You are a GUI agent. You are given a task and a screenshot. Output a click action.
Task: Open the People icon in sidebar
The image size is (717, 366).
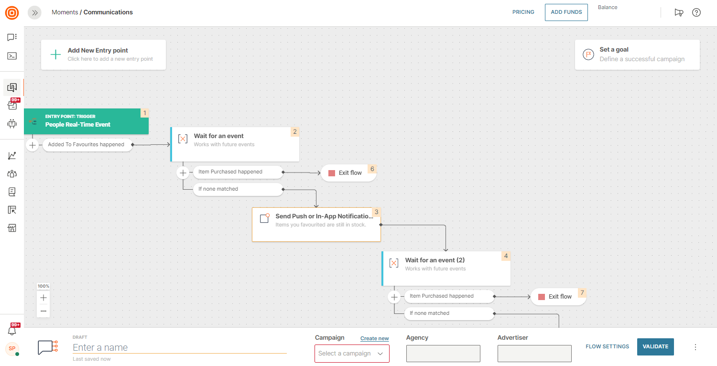coord(12,174)
